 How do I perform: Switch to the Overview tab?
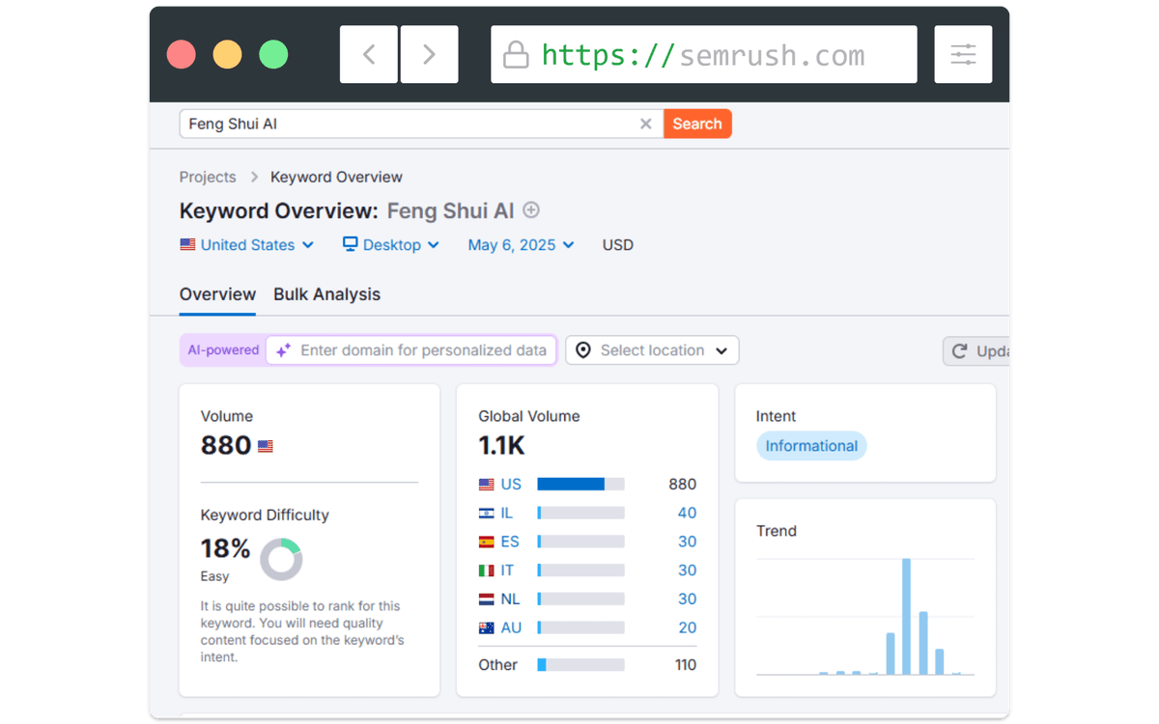[x=217, y=294]
